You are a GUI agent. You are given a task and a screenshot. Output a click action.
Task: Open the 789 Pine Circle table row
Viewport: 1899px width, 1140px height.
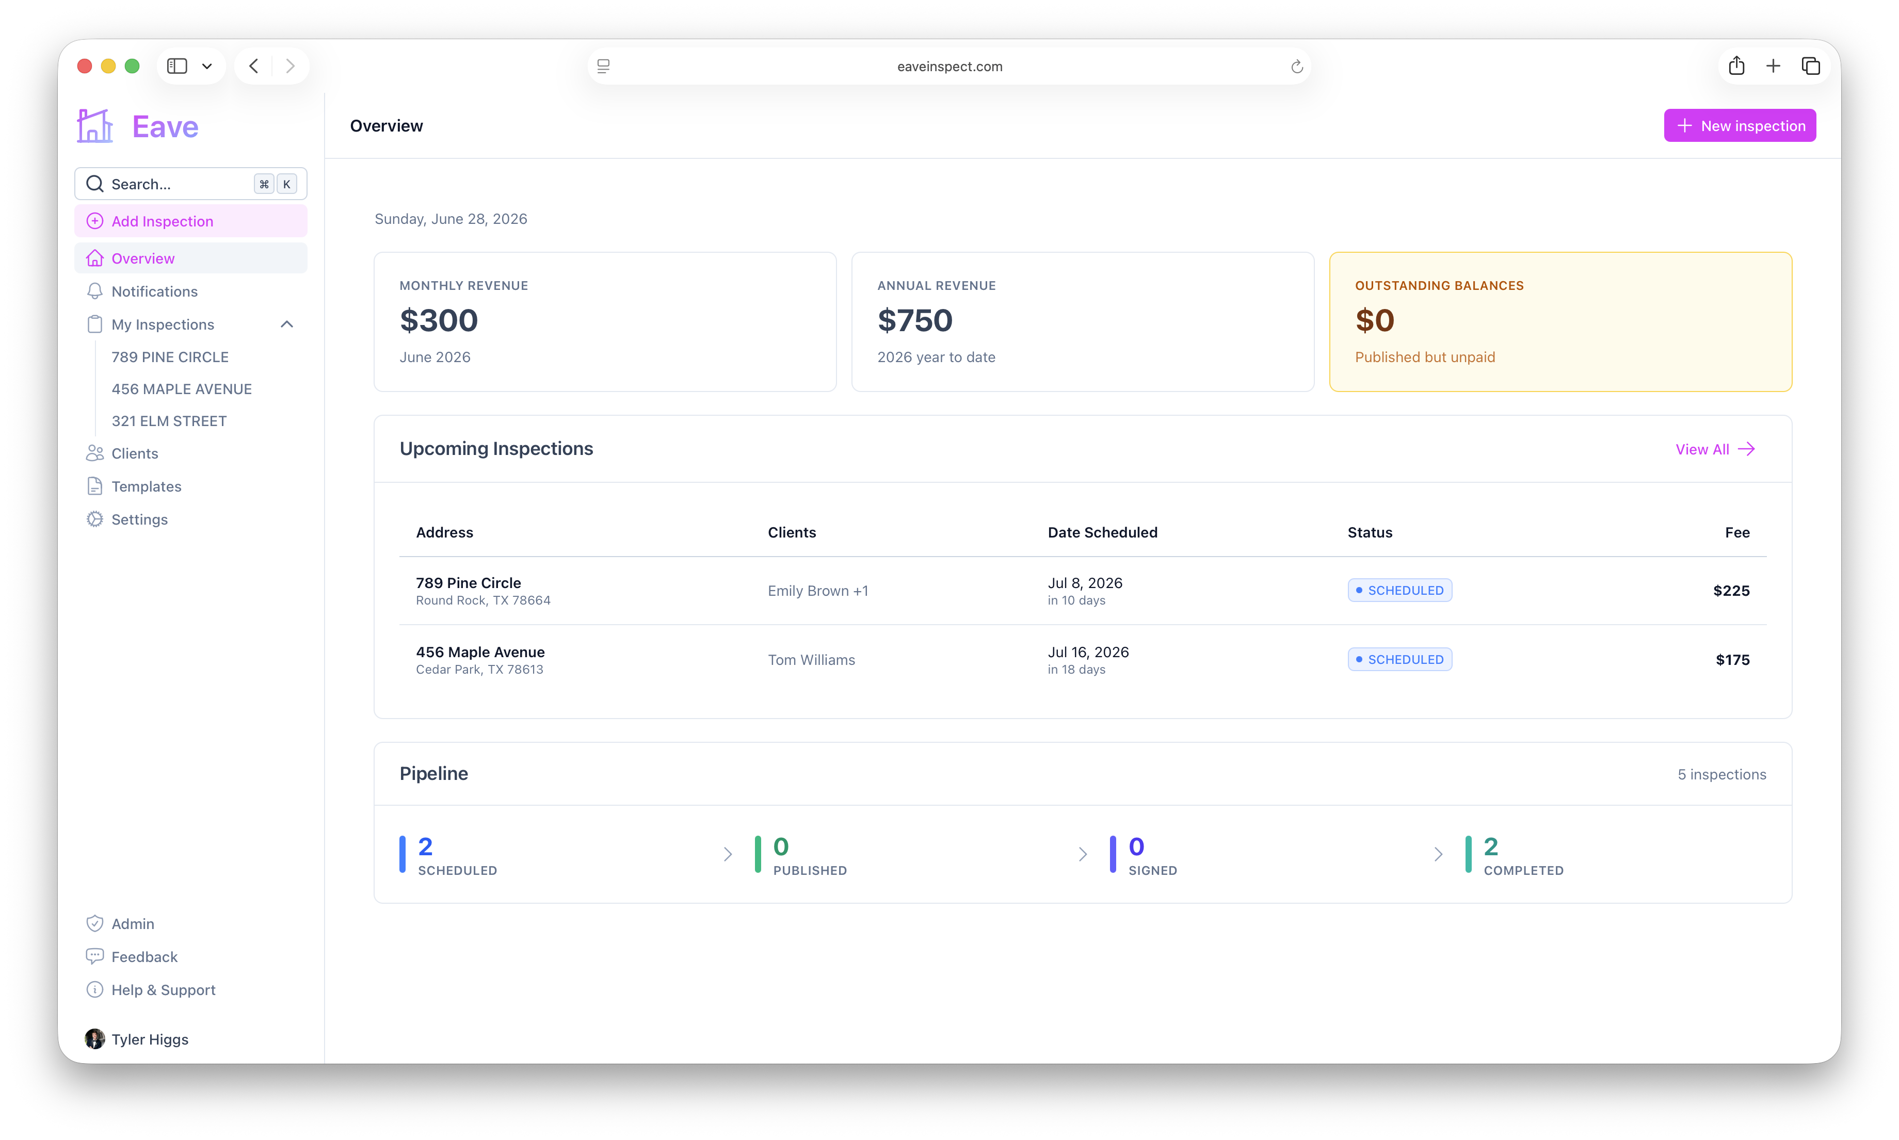tap(1083, 591)
